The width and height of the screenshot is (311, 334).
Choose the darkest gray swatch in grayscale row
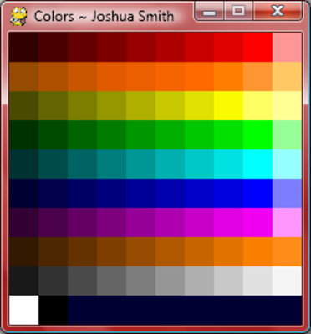click(23, 281)
